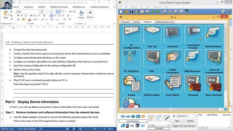Open the font size dropdown
Viewport: 233px width, 131px height.
[47, 12]
